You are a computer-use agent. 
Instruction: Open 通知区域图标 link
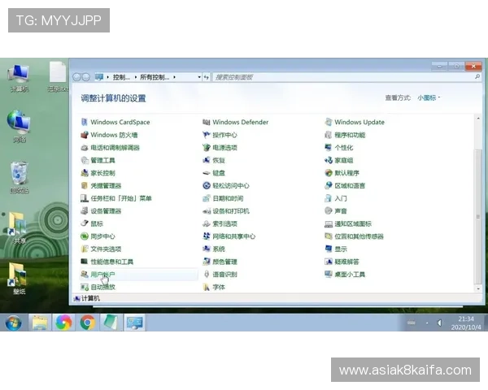353,223
